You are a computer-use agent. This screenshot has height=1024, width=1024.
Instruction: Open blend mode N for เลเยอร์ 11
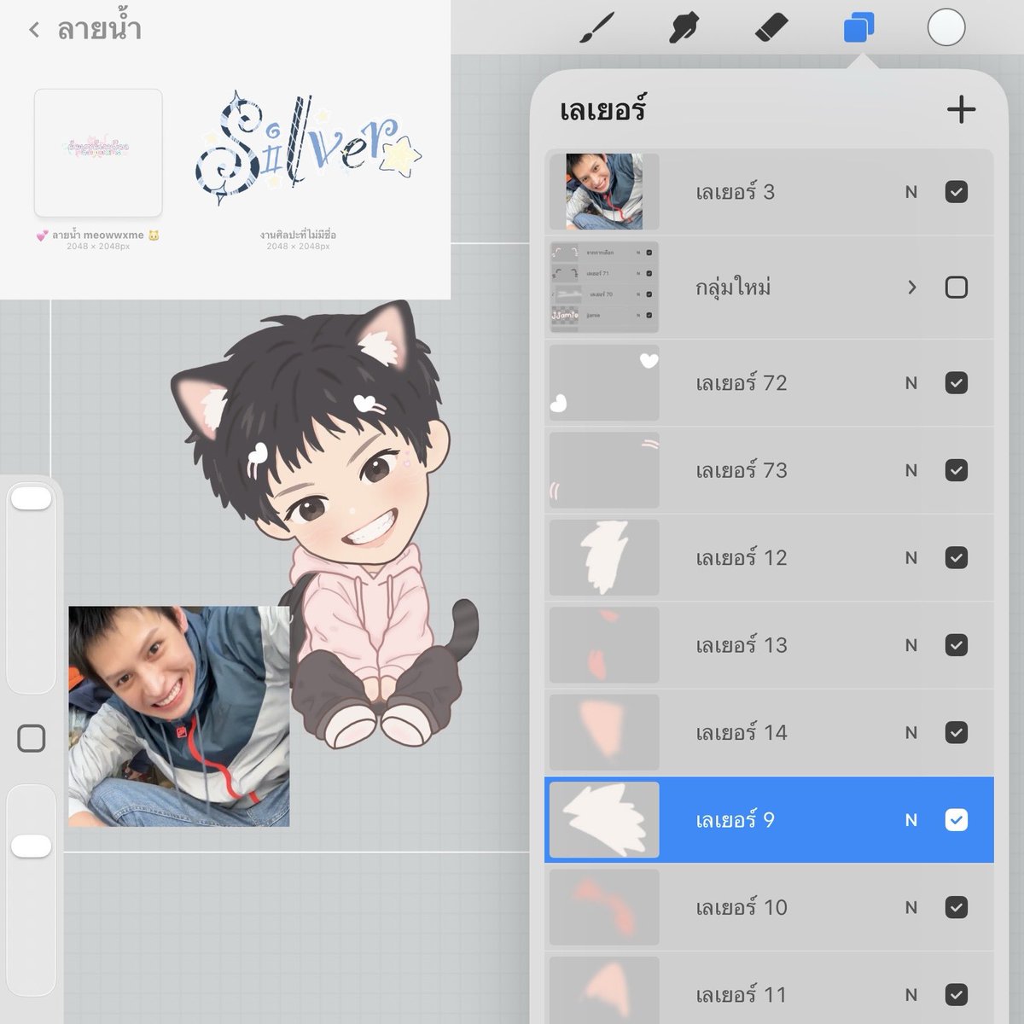coord(911,994)
